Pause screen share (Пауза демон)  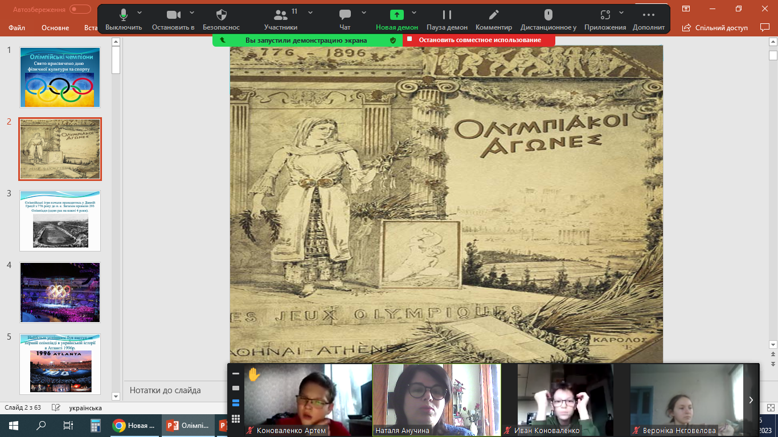(x=447, y=19)
